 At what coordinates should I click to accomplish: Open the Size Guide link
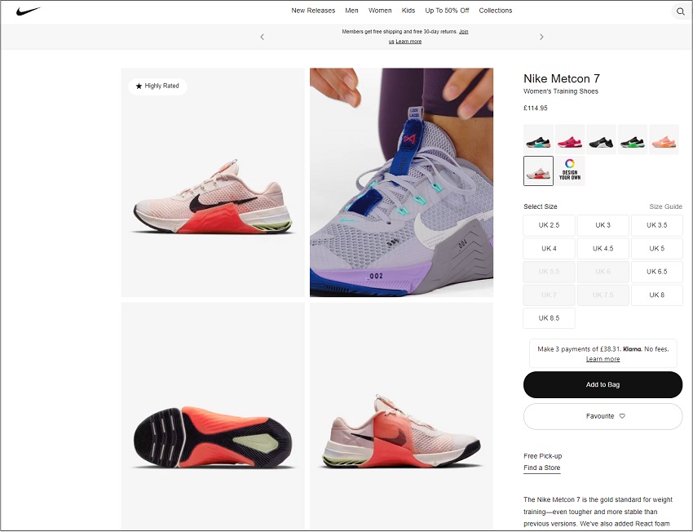(665, 206)
